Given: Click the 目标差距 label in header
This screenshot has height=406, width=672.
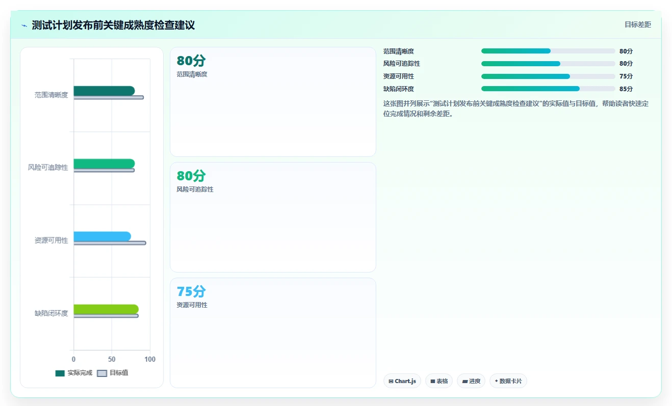Looking at the screenshot, I should click(x=638, y=24).
